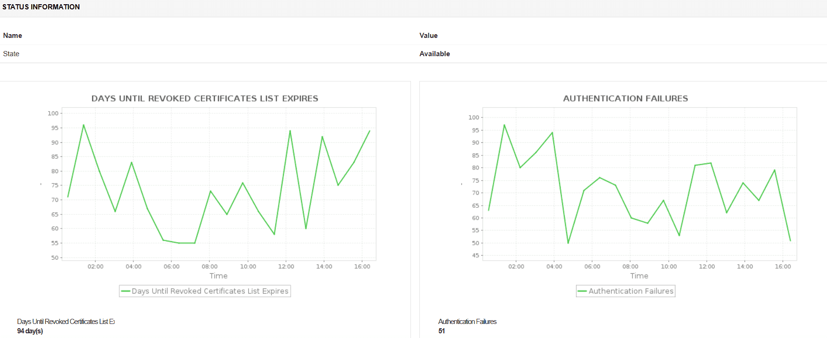Select the 94 day(s) summary value
827x338 pixels.
pyautogui.click(x=30, y=331)
